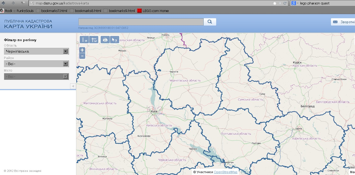
Task: Zoom in with the plus button
Action: 82,50
